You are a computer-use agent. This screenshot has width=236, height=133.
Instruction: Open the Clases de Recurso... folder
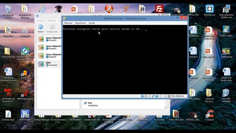209,96
